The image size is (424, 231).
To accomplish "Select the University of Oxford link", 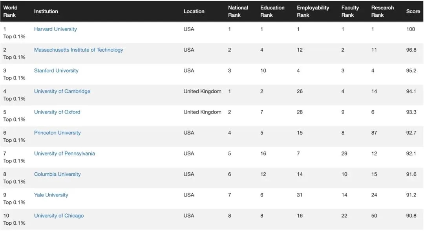I will point(57,112).
